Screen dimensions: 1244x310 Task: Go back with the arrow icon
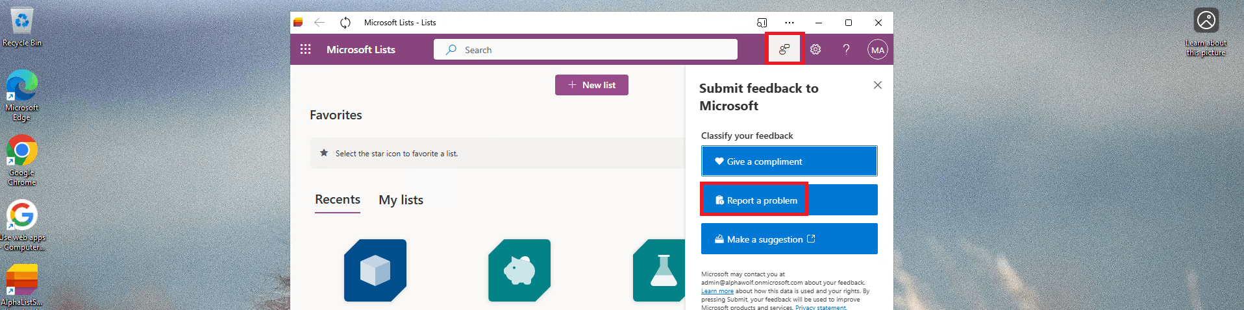click(319, 23)
